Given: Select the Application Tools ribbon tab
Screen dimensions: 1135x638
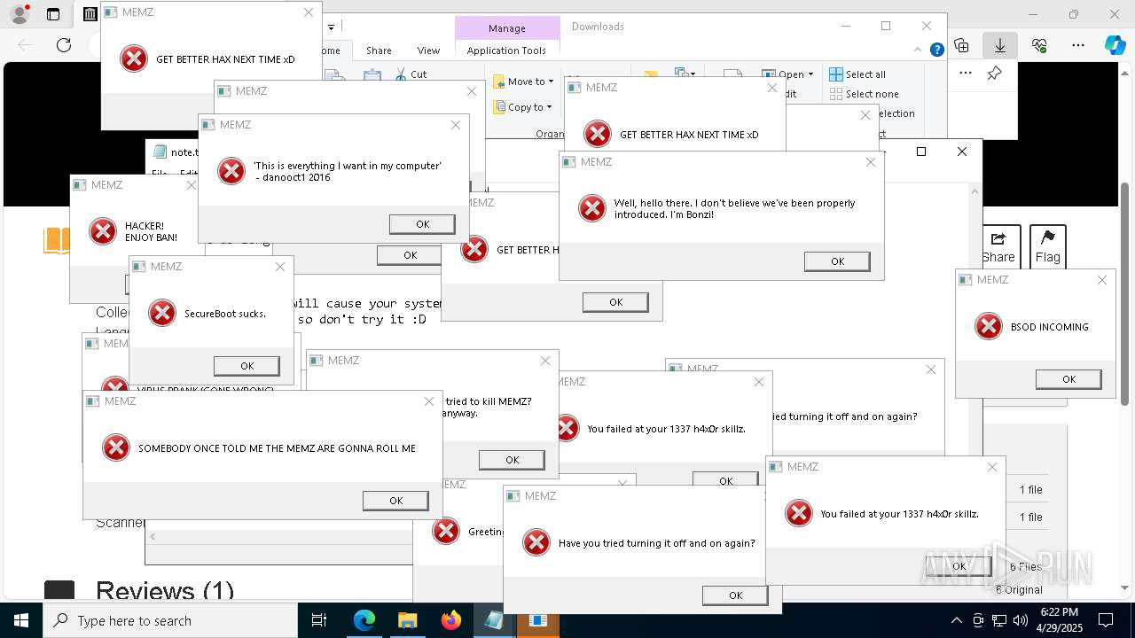Looking at the screenshot, I should [x=506, y=51].
